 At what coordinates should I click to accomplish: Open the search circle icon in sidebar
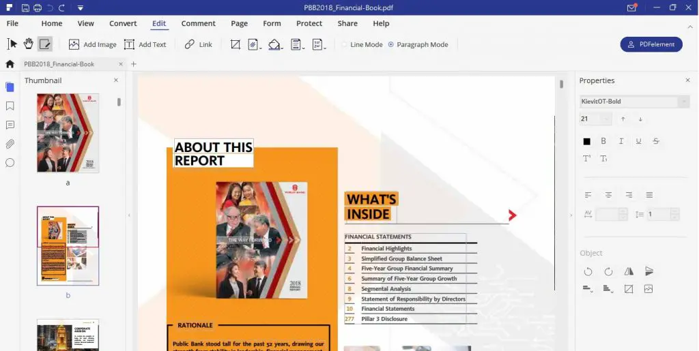pyautogui.click(x=10, y=163)
